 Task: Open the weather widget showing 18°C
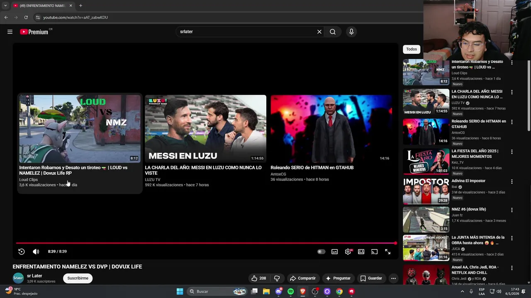tap(21, 291)
